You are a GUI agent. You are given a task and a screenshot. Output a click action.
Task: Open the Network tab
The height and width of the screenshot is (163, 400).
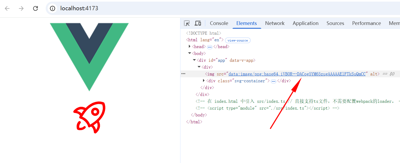pos(275,23)
